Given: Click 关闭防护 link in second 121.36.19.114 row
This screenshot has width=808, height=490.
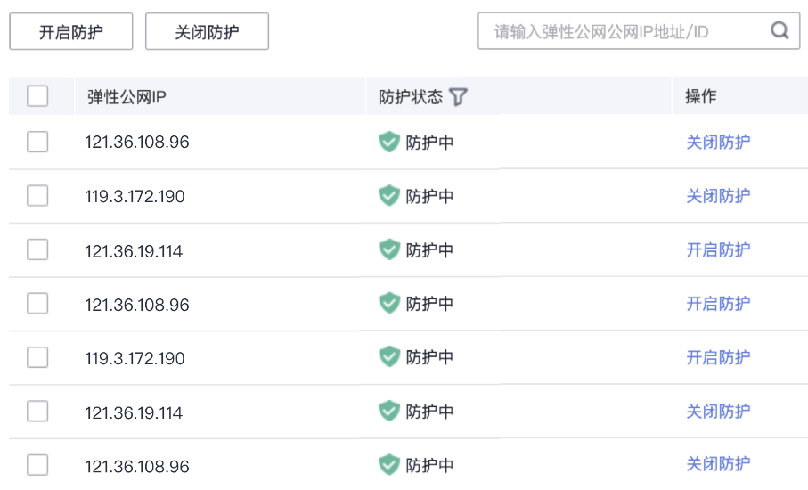Looking at the screenshot, I should click(718, 411).
